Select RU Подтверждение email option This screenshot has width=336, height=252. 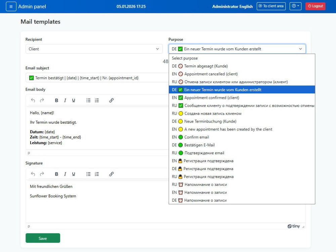coord(242,153)
